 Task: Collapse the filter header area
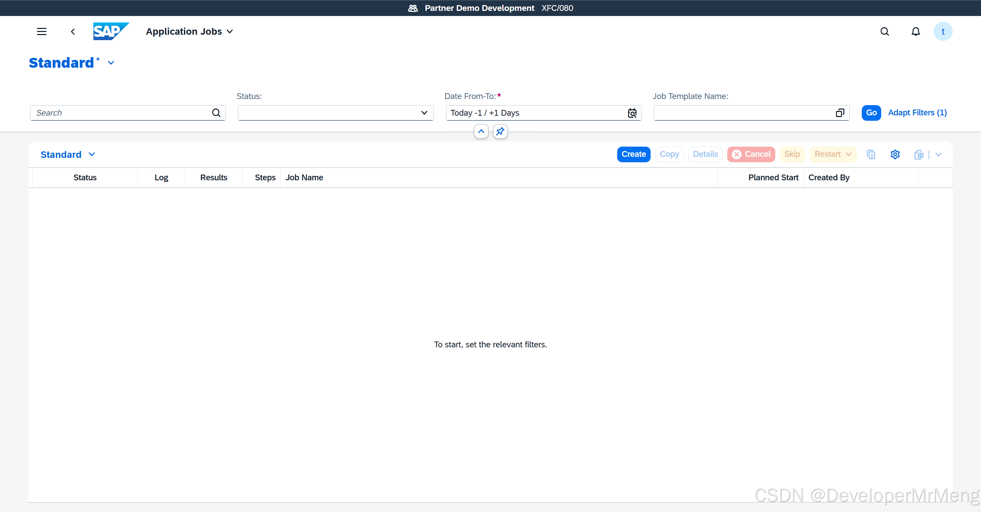[481, 132]
